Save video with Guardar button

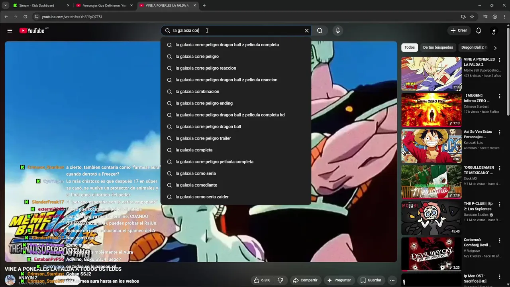(x=371, y=280)
